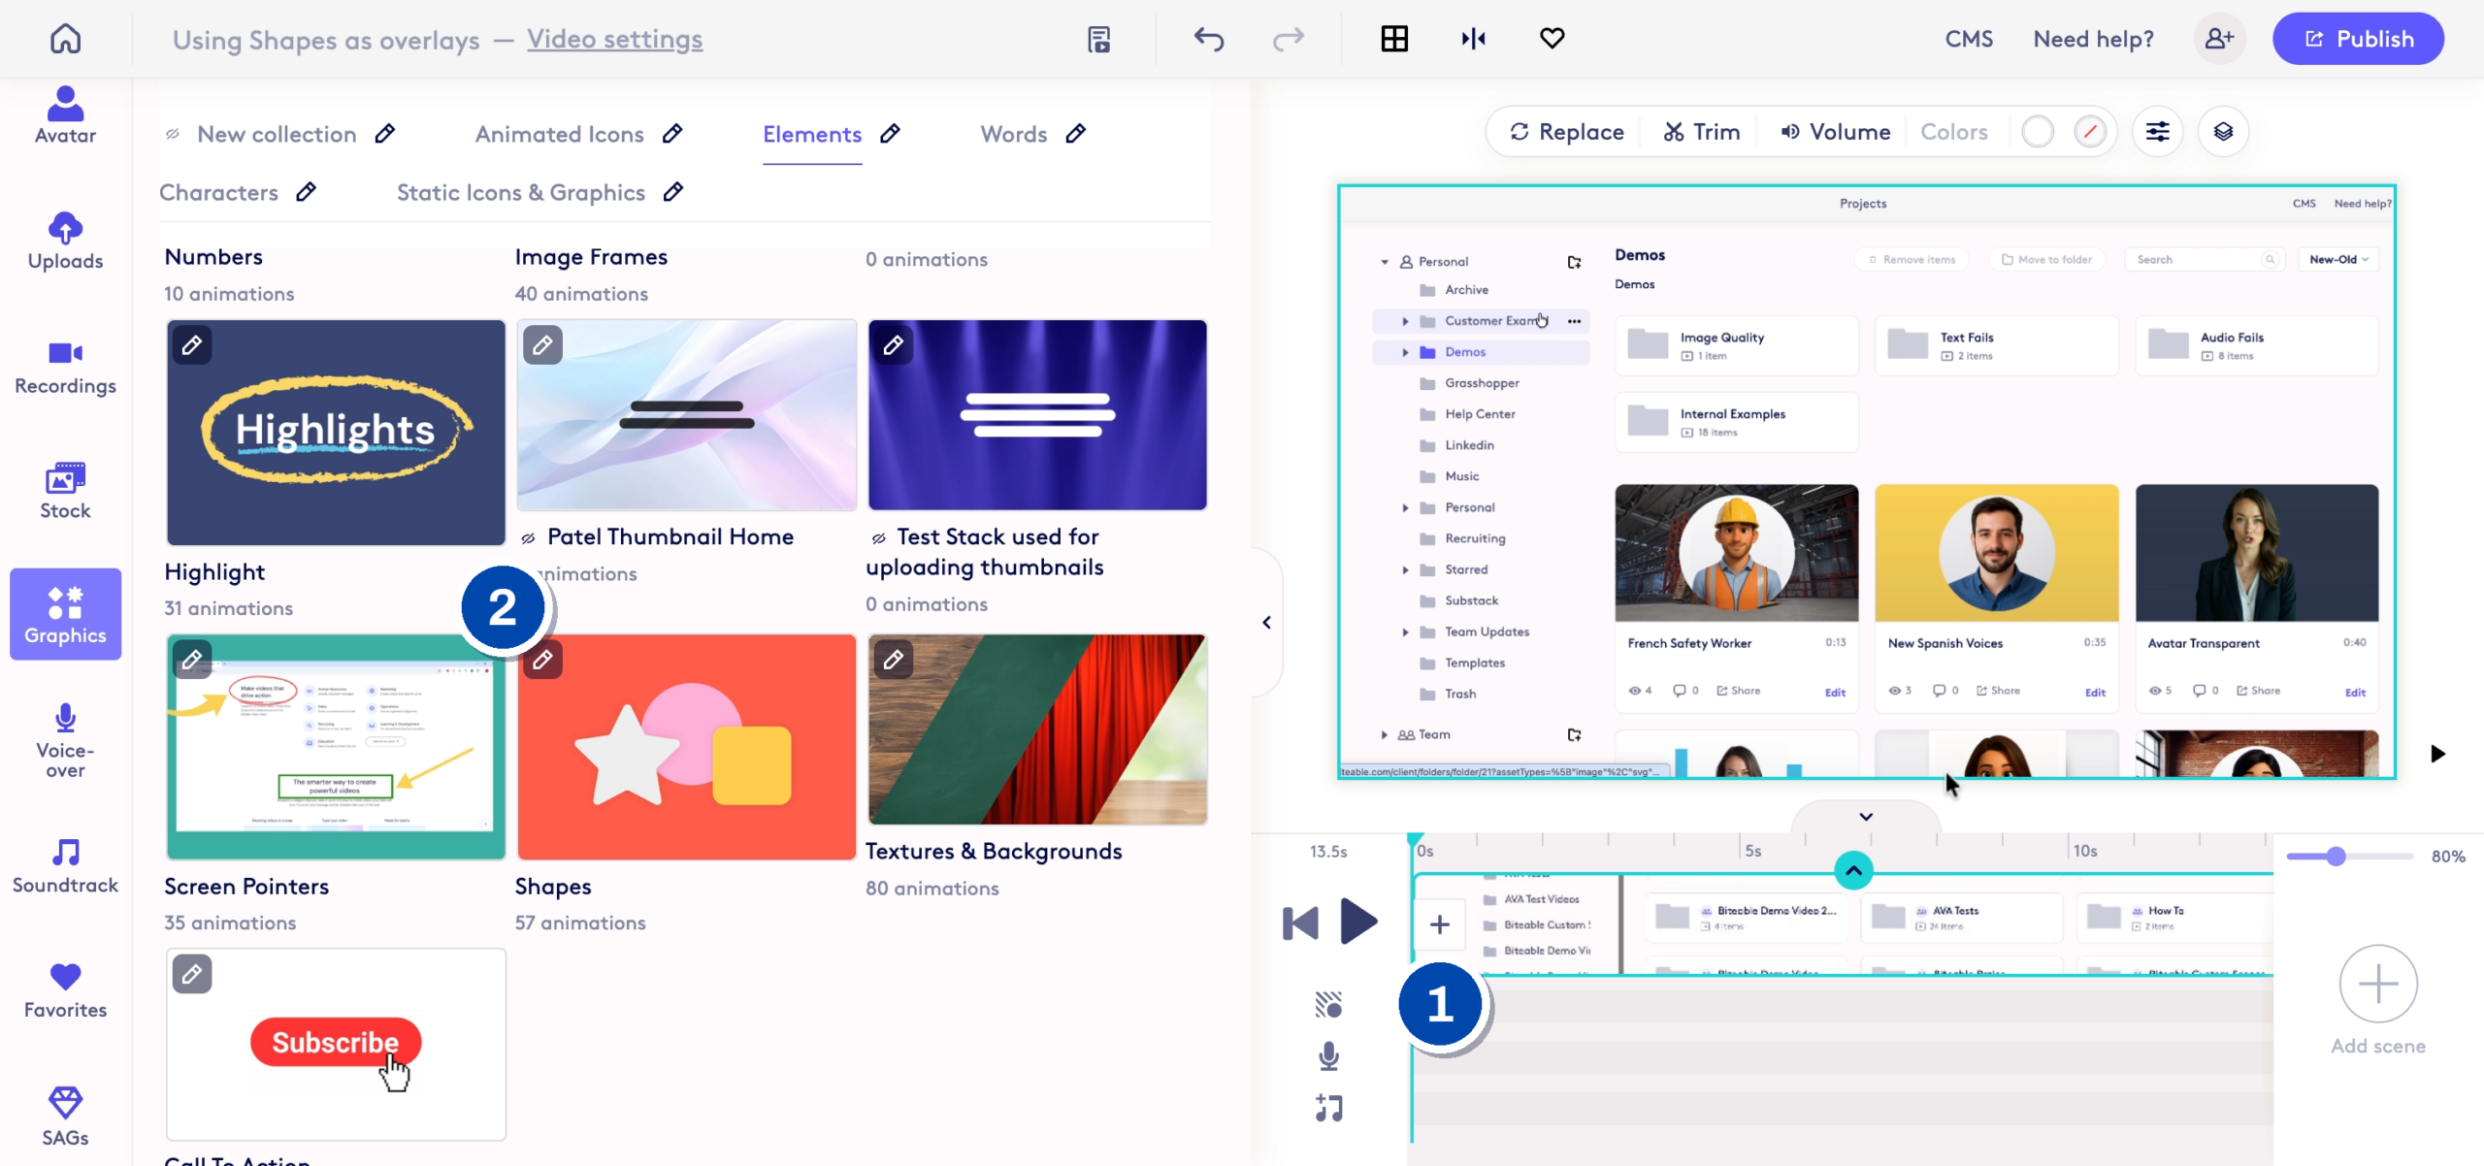Open the grid view icon

[x=1394, y=39]
